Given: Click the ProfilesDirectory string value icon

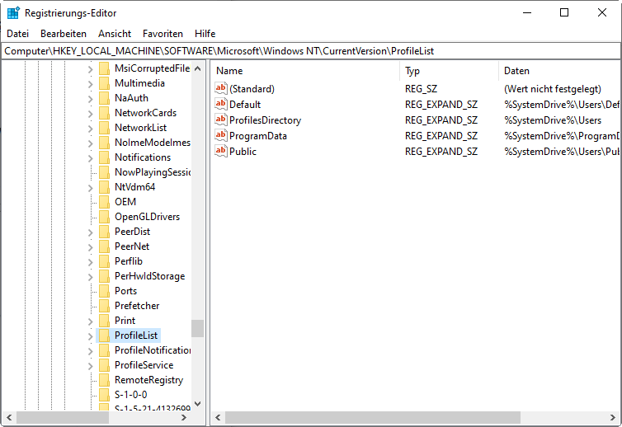Looking at the screenshot, I should (x=220, y=120).
